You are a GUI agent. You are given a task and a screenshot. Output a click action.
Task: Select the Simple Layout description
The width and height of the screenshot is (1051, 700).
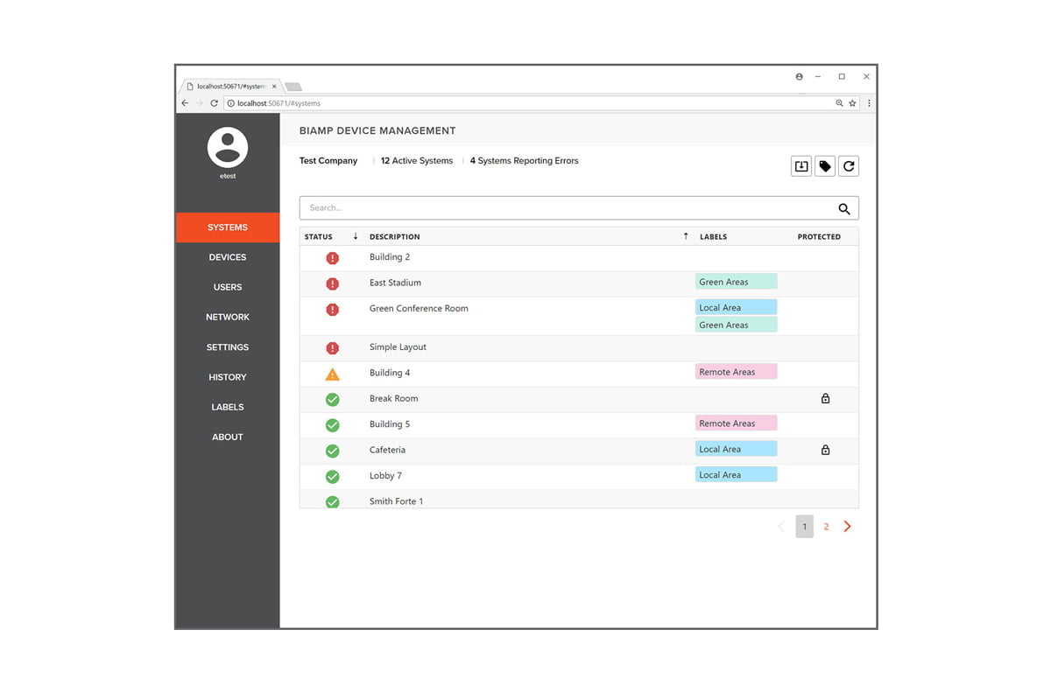pyautogui.click(x=398, y=347)
